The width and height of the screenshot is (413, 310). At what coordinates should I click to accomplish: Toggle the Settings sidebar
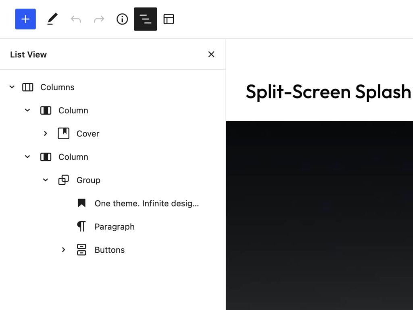[x=169, y=19]
